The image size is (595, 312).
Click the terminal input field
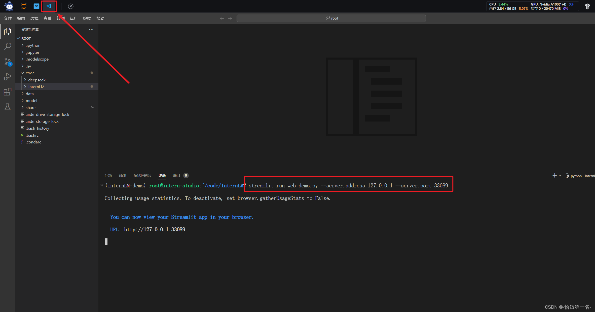107,241
